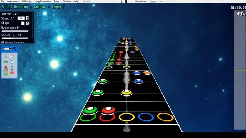Open the Instrument menu
246x138 pixels.
[13, 2]
